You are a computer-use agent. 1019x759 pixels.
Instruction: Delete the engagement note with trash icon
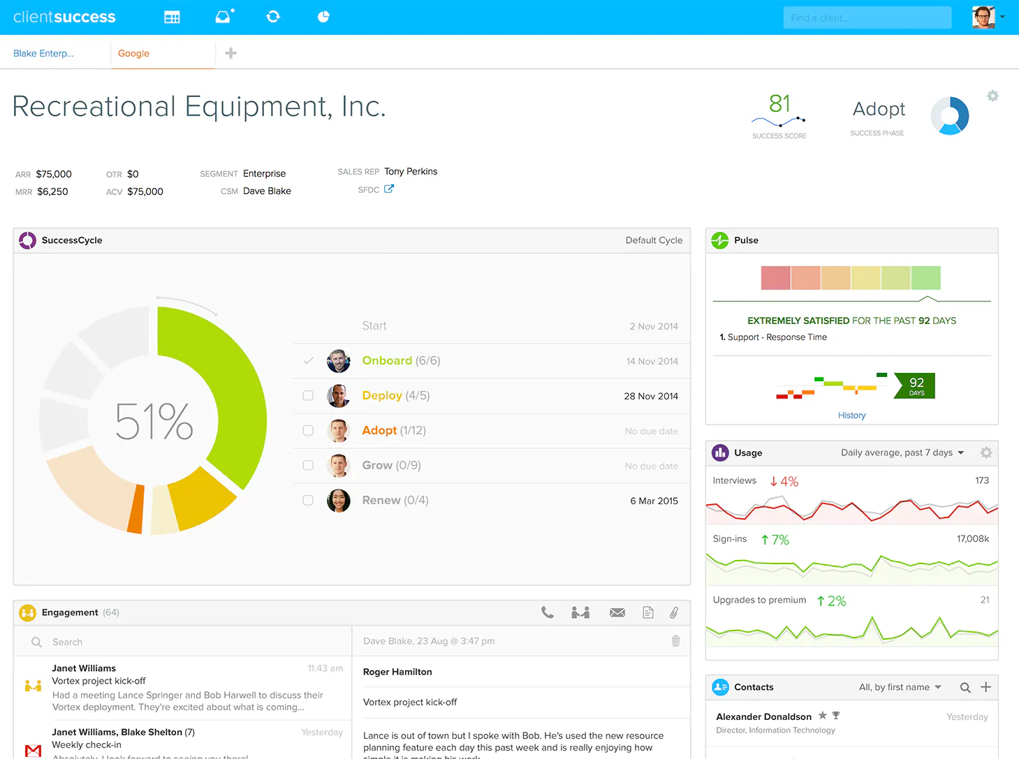(675, 640)
